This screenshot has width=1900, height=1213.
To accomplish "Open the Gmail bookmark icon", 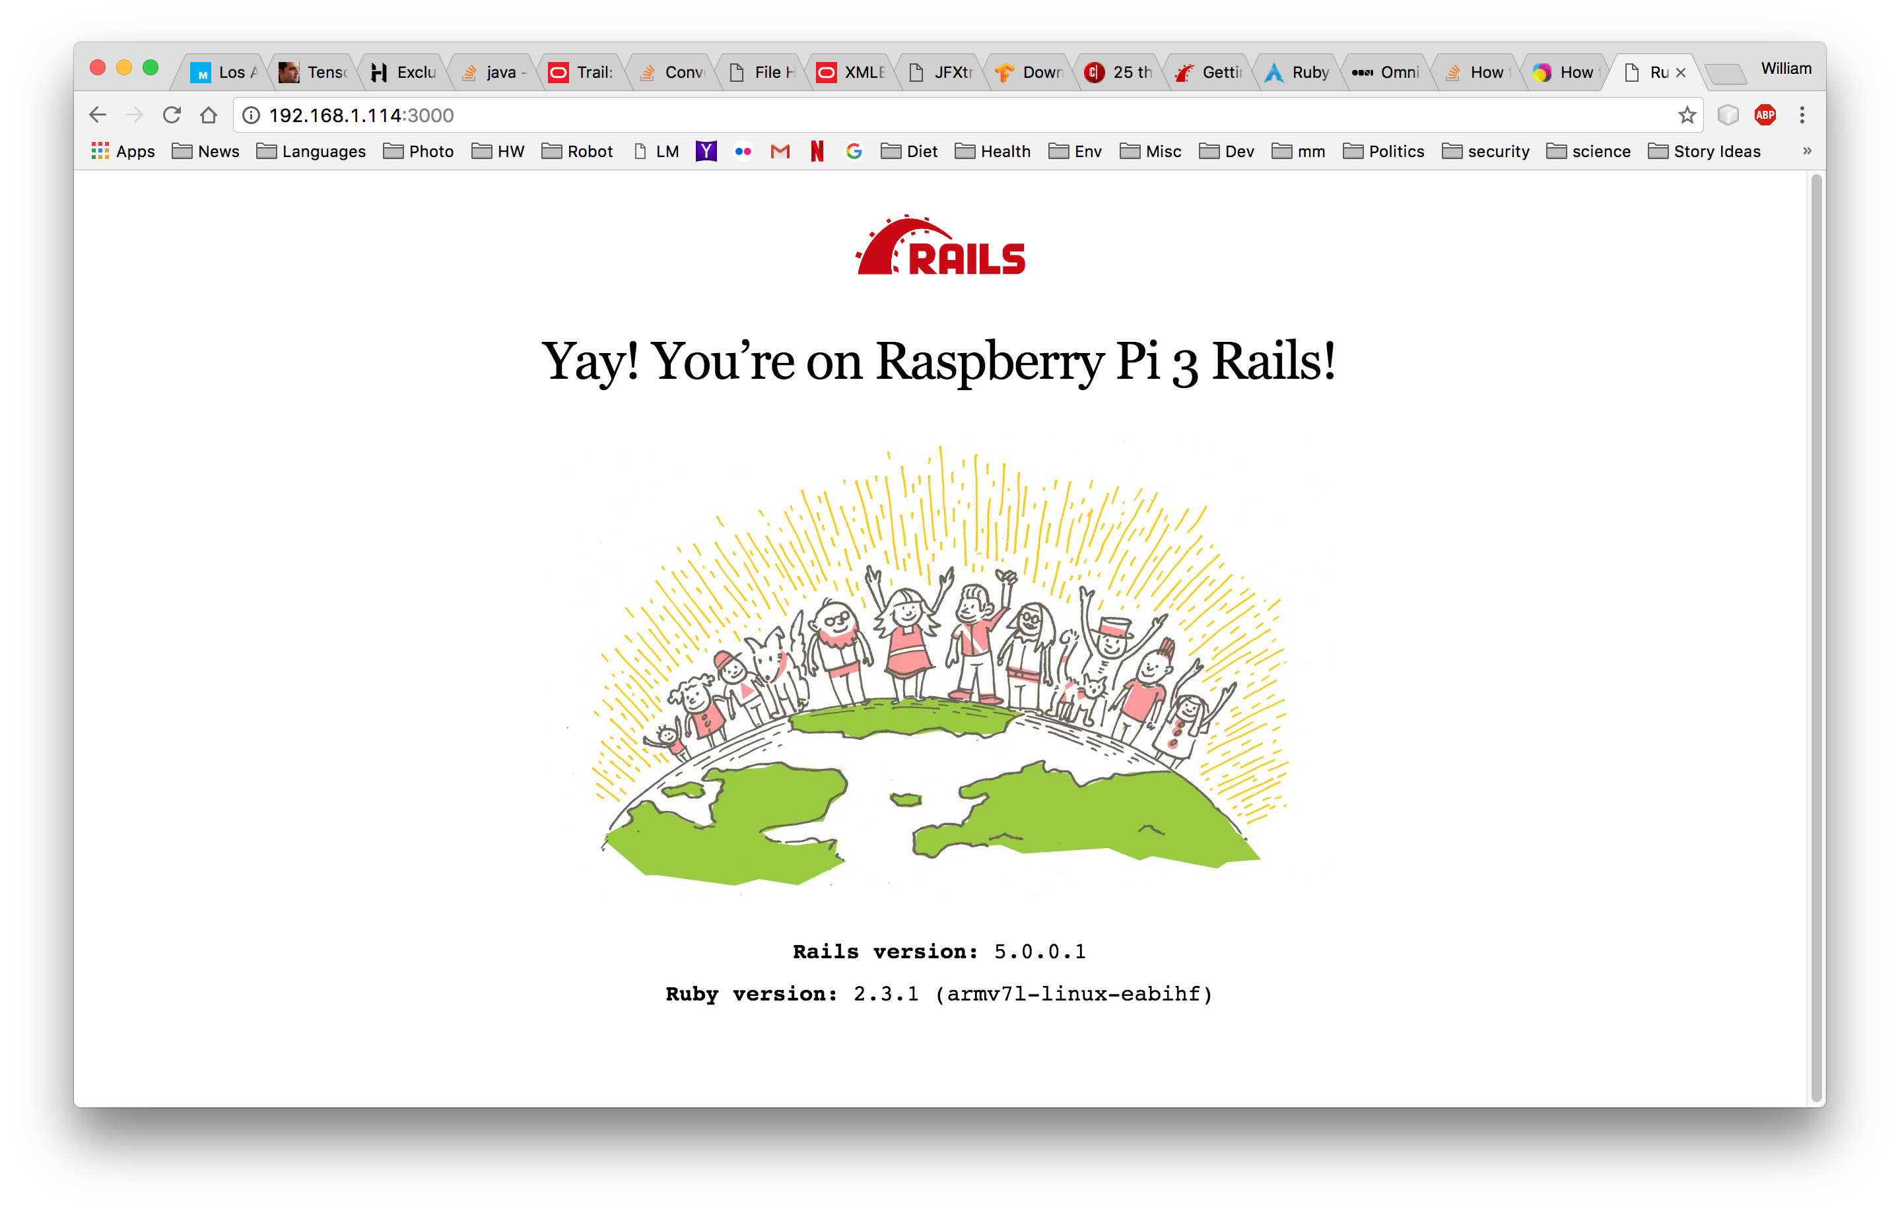I will tap(780, 151).
